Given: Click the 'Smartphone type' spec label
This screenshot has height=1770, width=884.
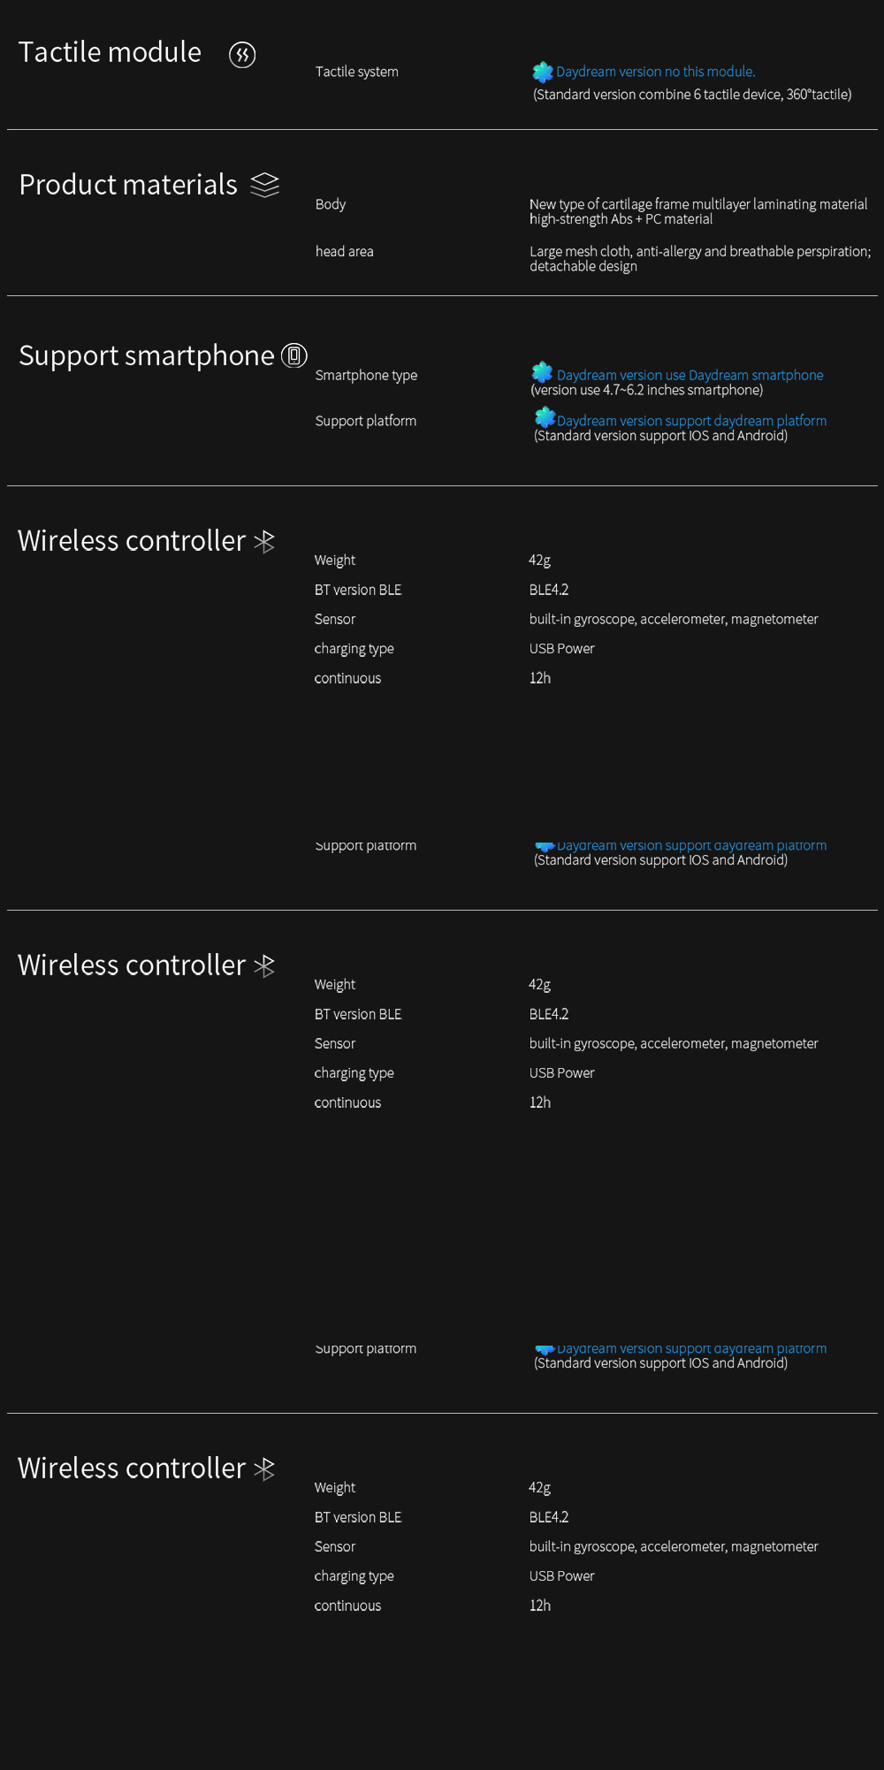Looking at the screenshot, I should [366, 375].
